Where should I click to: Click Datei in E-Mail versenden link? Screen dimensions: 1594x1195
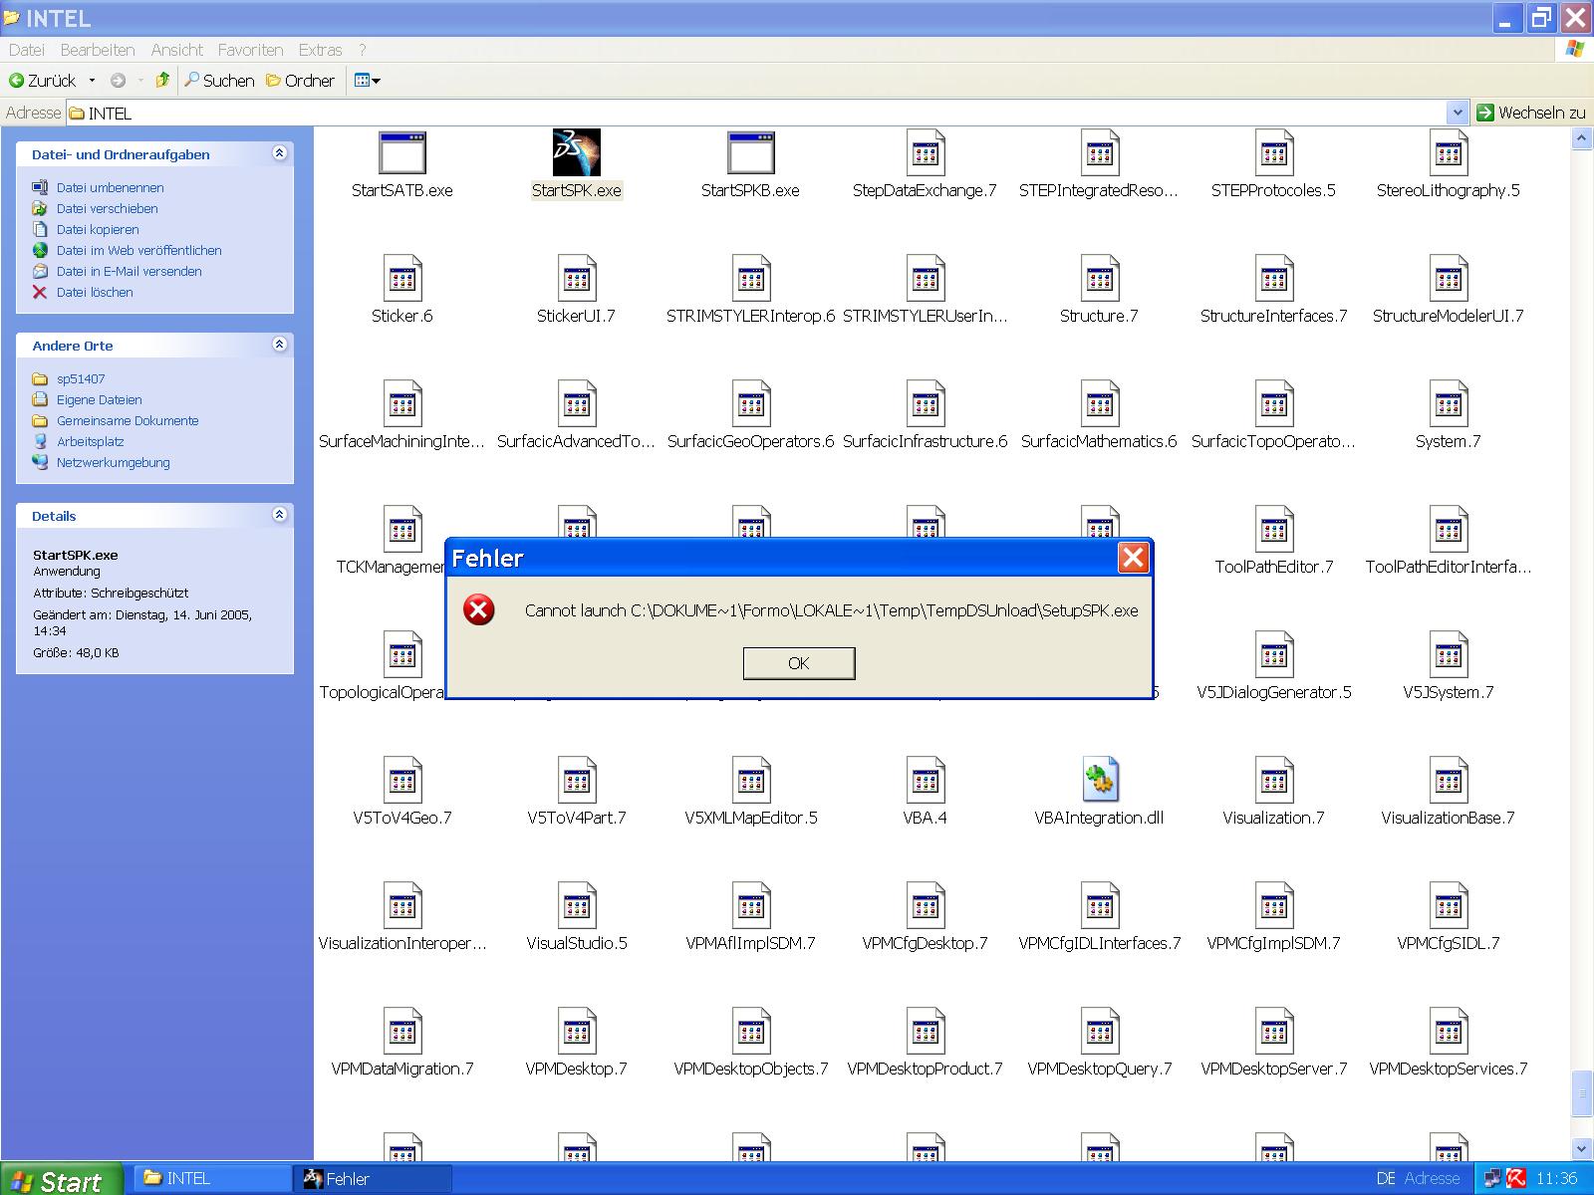(129, 271)
